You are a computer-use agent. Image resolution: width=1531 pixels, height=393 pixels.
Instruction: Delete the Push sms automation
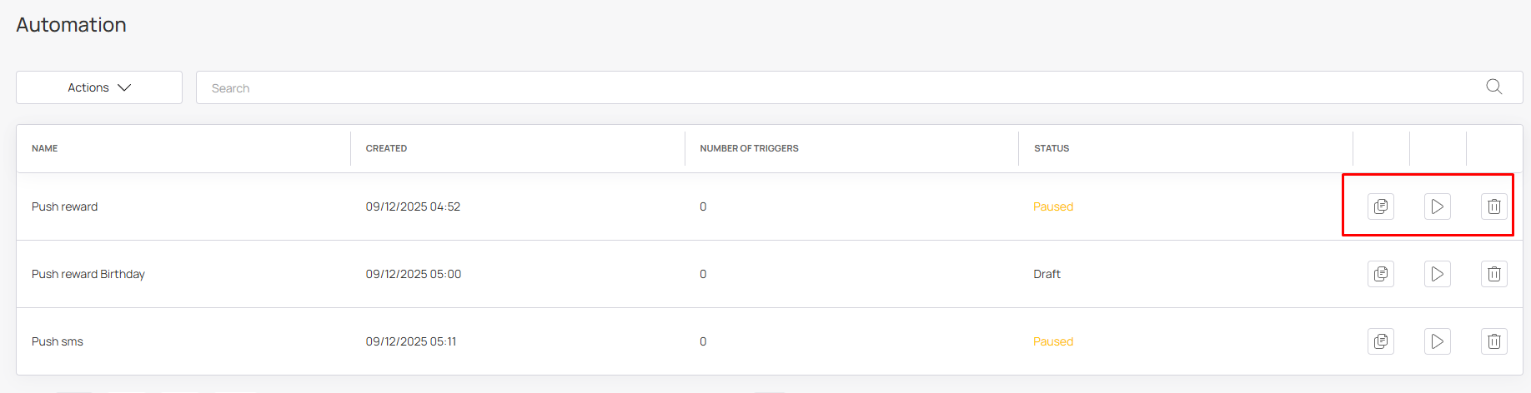1494,341
